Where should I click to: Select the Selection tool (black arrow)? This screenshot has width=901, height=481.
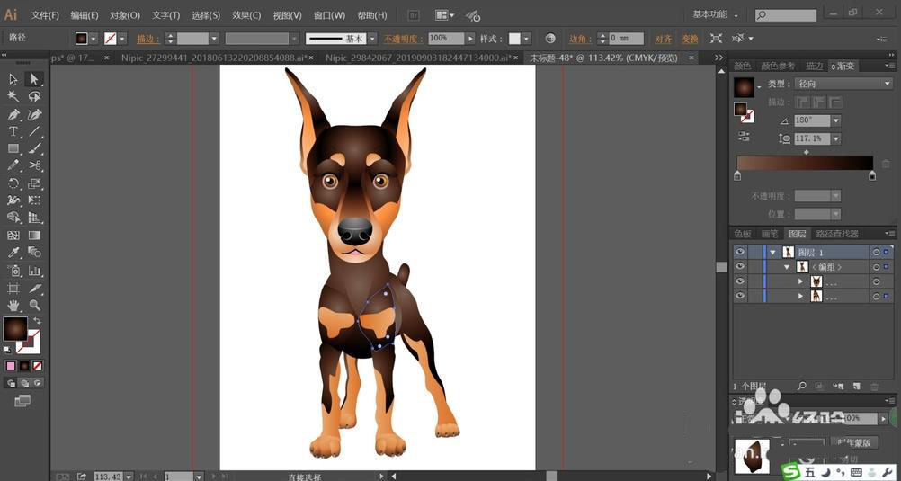13,79
